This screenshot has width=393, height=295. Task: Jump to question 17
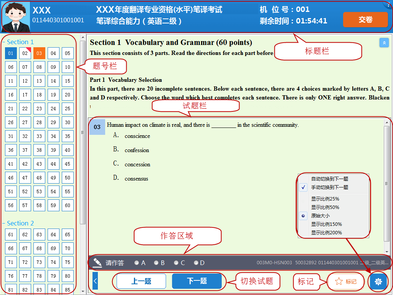25,95
